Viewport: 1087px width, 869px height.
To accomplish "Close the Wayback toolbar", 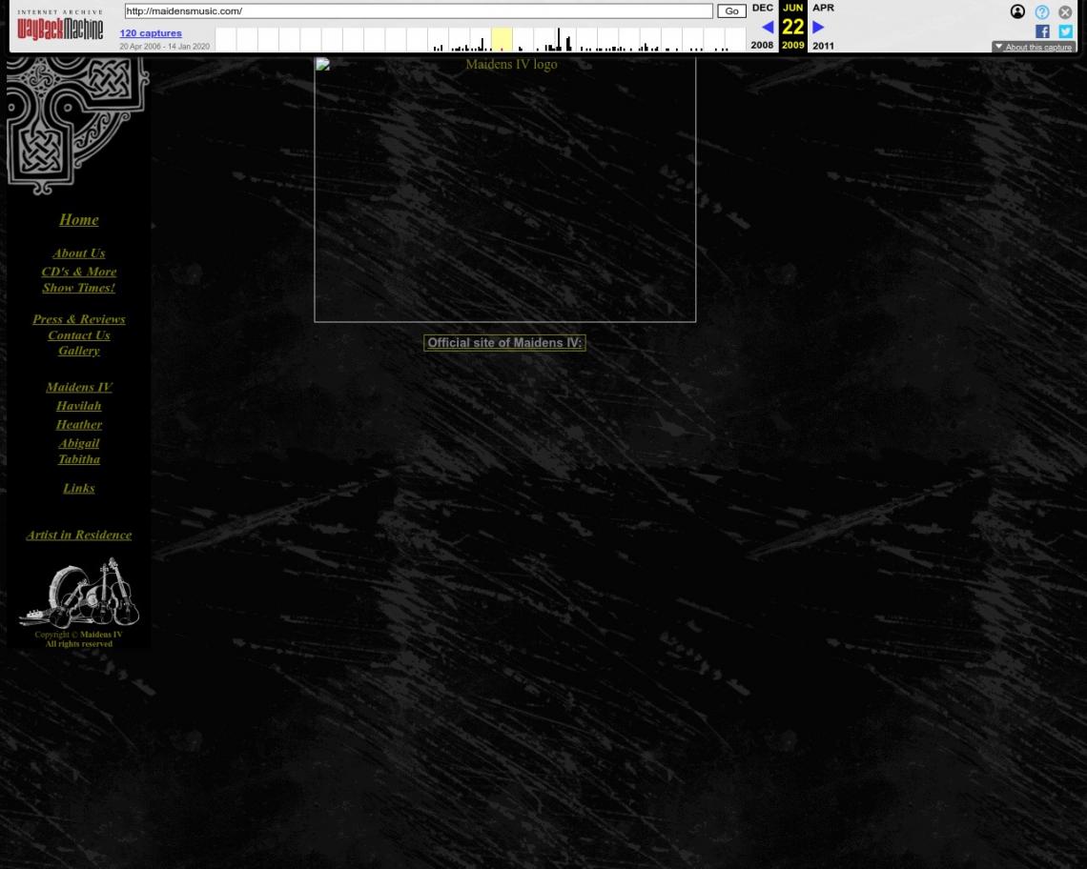I will [1065, 11].
